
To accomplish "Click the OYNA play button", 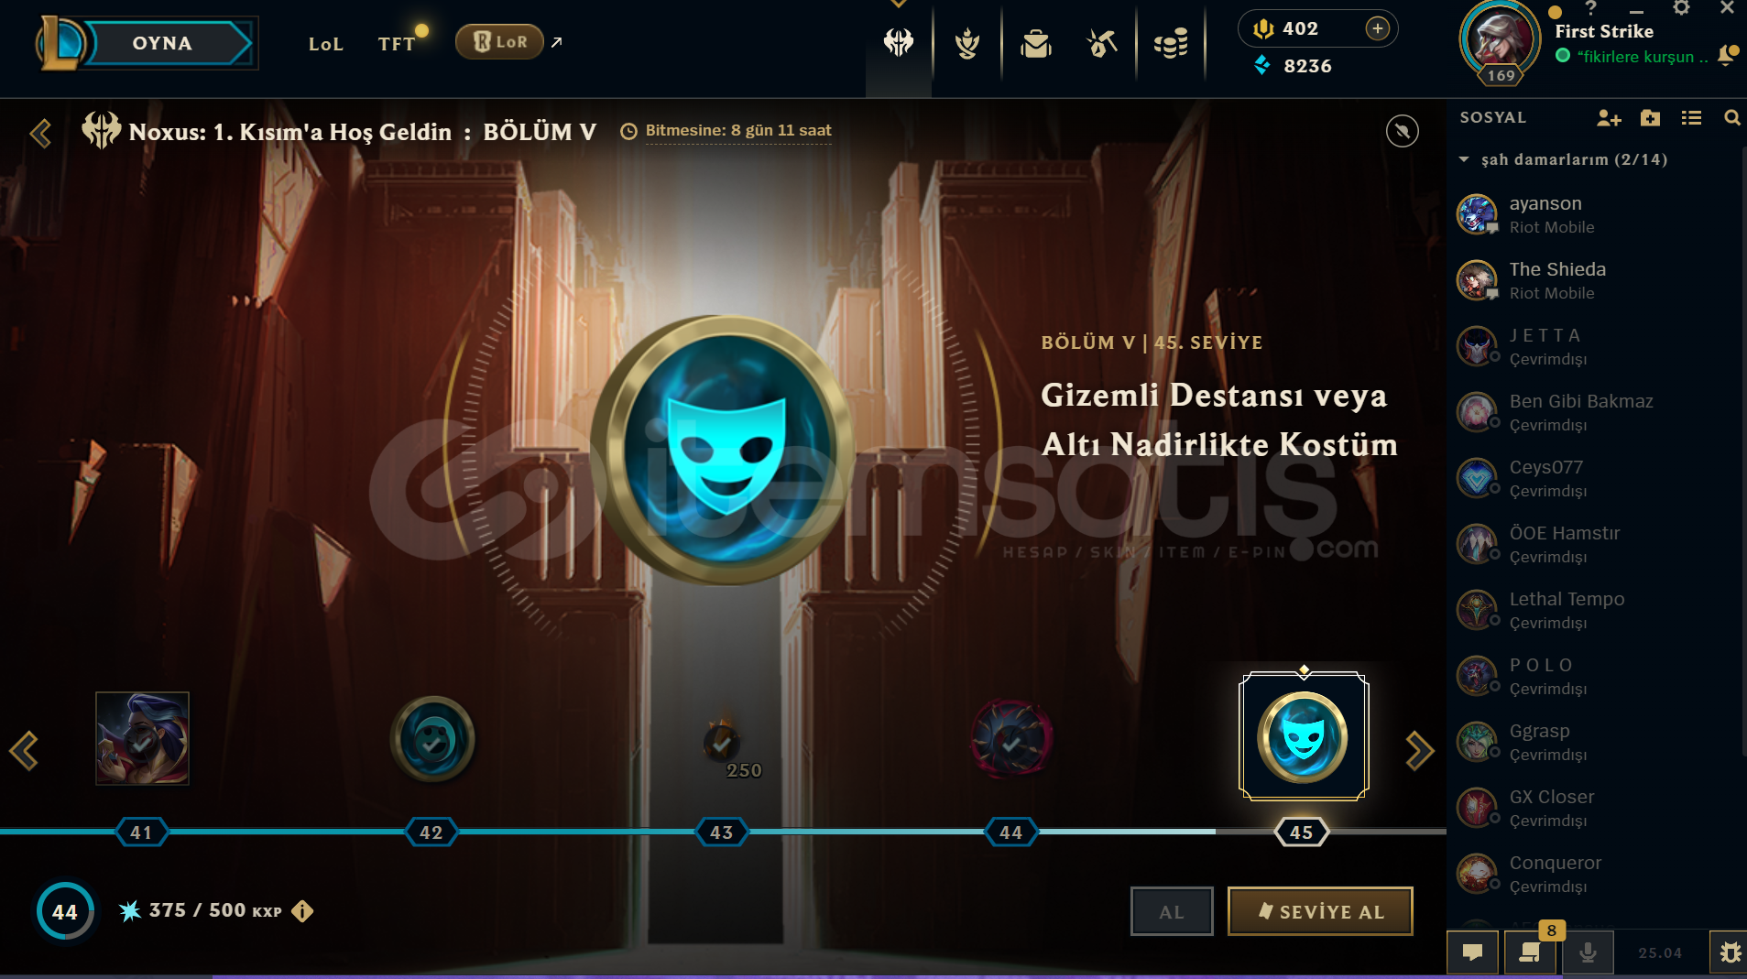I will point(162,43).
